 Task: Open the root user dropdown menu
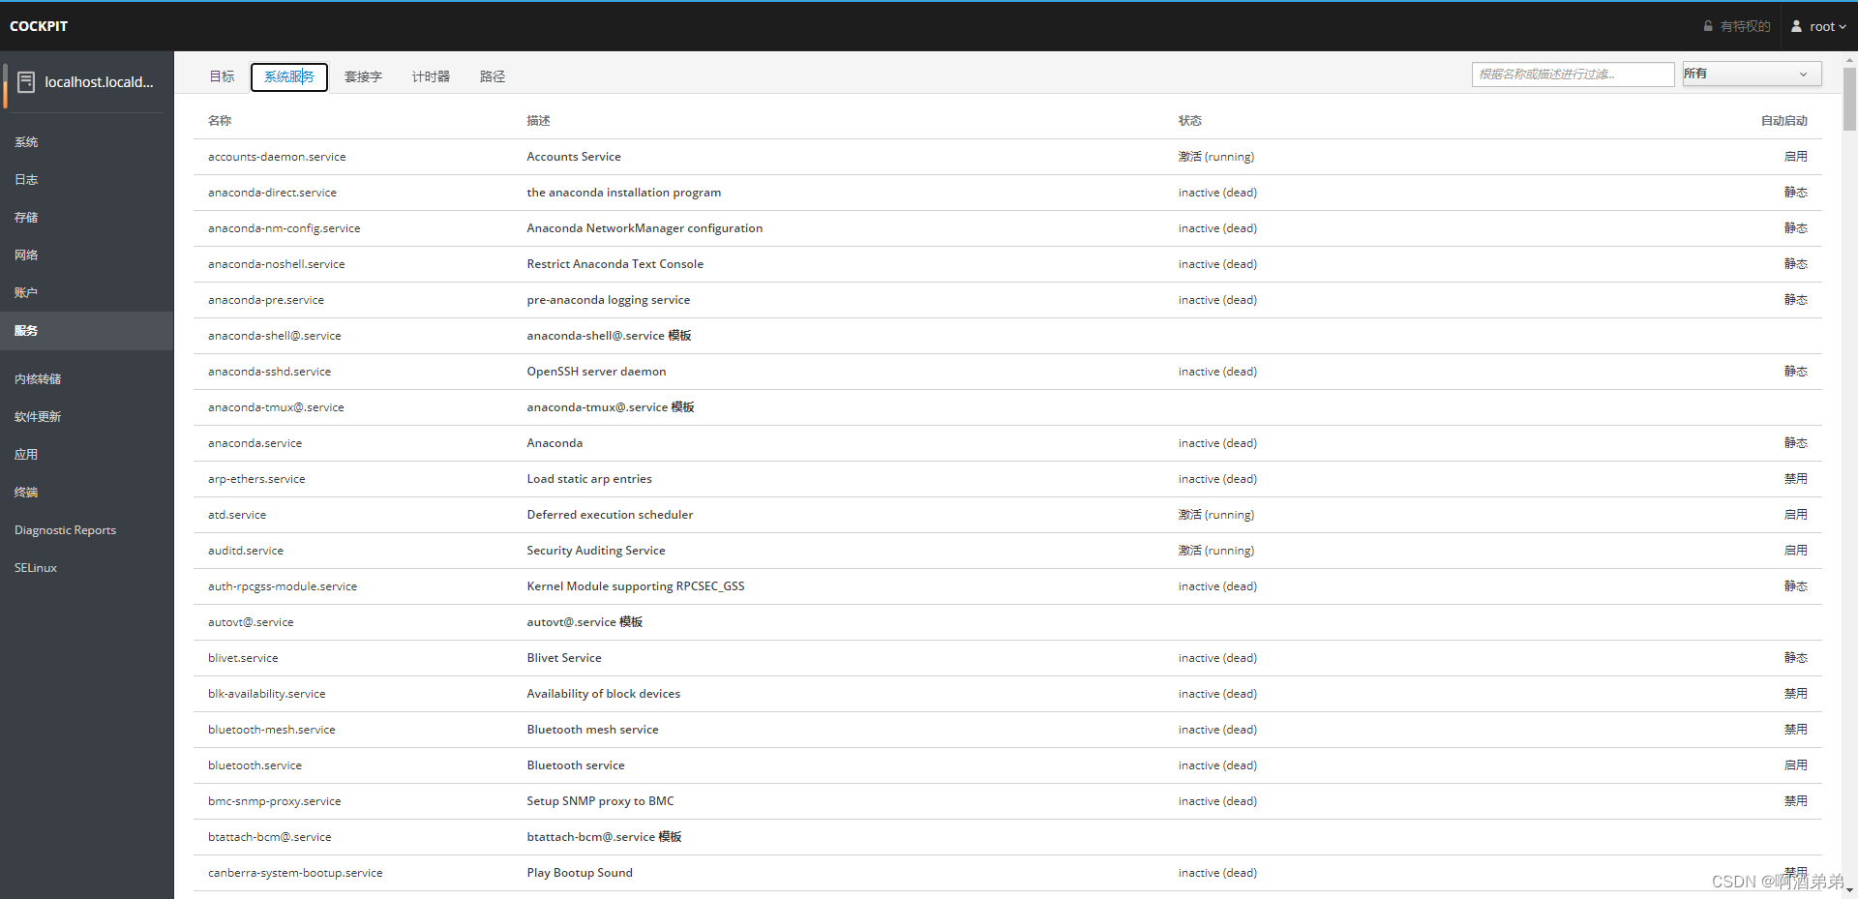click(x=1818, y=26)
